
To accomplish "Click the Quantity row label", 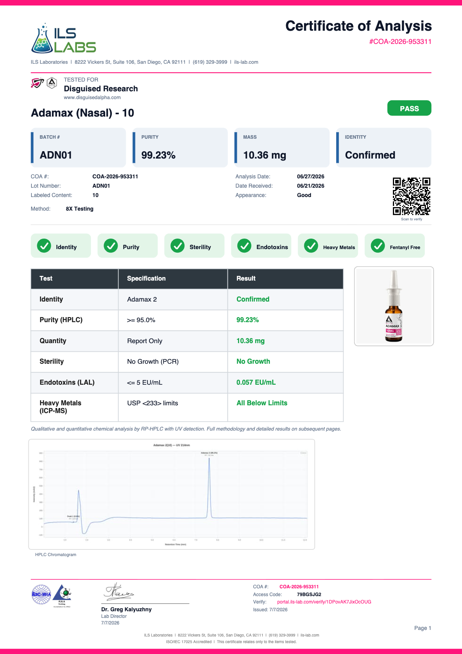I will [x=53, y=341].
